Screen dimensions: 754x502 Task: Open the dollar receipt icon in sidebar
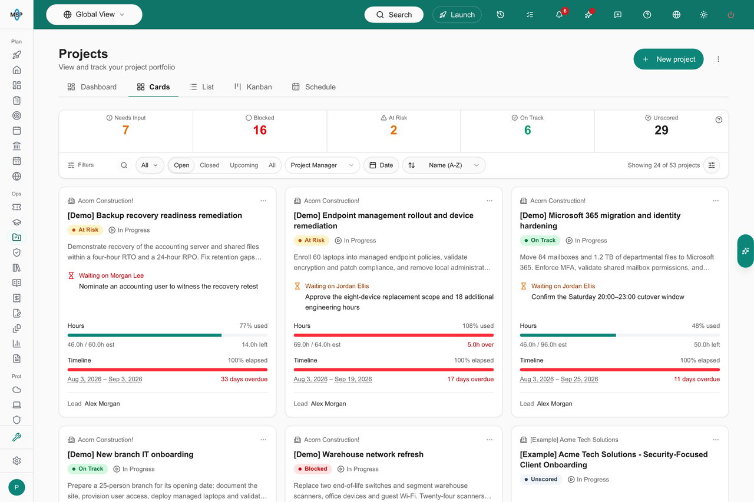tap(16, 298)
